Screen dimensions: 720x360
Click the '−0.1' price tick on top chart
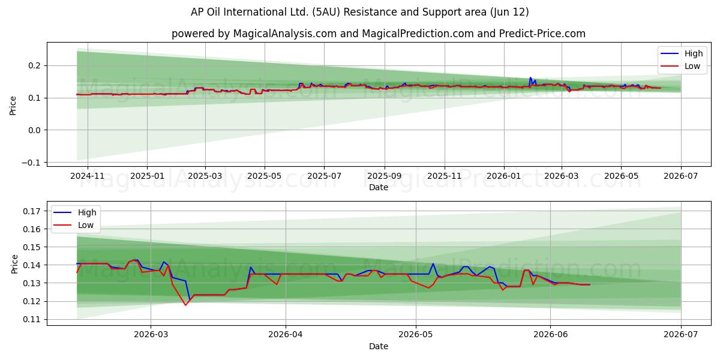click(32, 163)
